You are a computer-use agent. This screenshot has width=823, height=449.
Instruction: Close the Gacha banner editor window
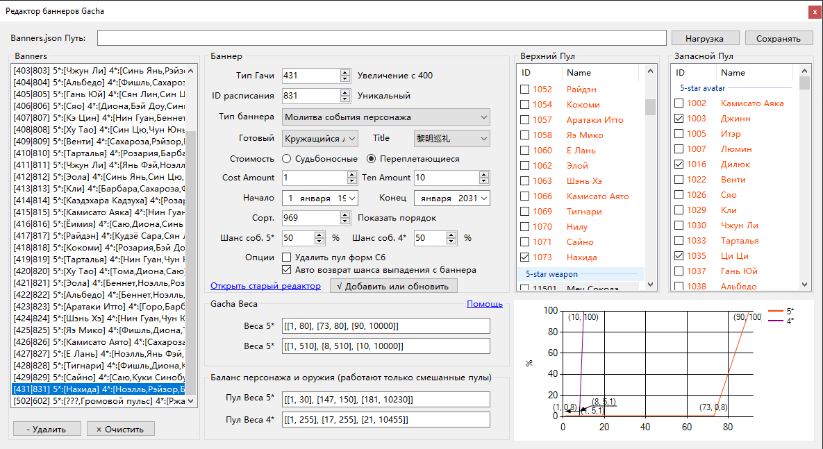(814, 12)
